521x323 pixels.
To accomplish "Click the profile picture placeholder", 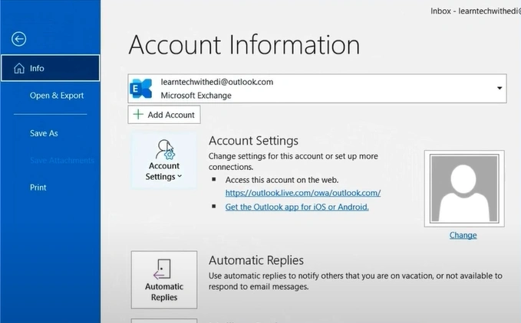I will [464, 188].
